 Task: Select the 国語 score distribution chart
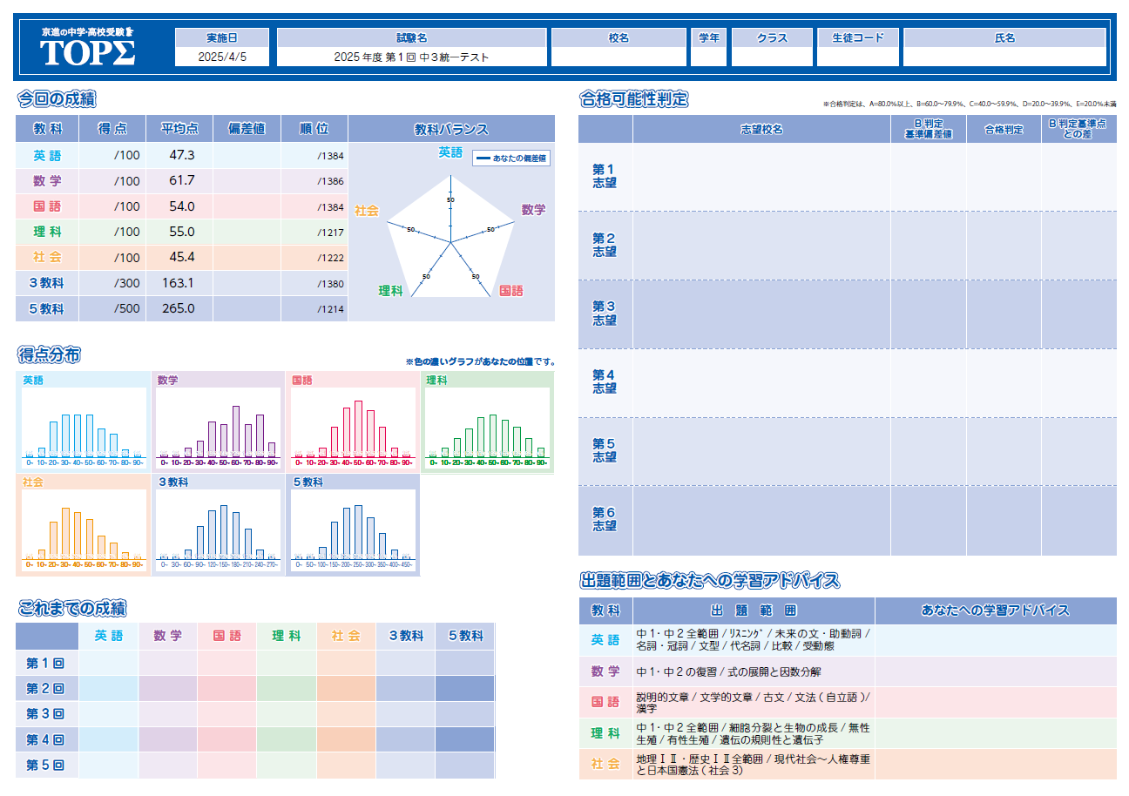(x=352, y=423)
